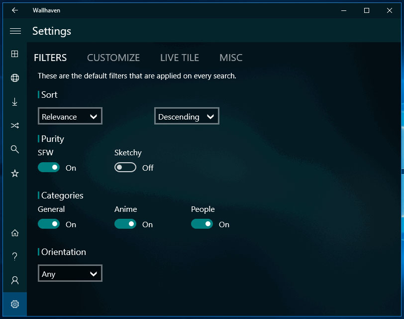Maximize the Wallhaven window
The image size is (404, 319).
tap(367, 10)
